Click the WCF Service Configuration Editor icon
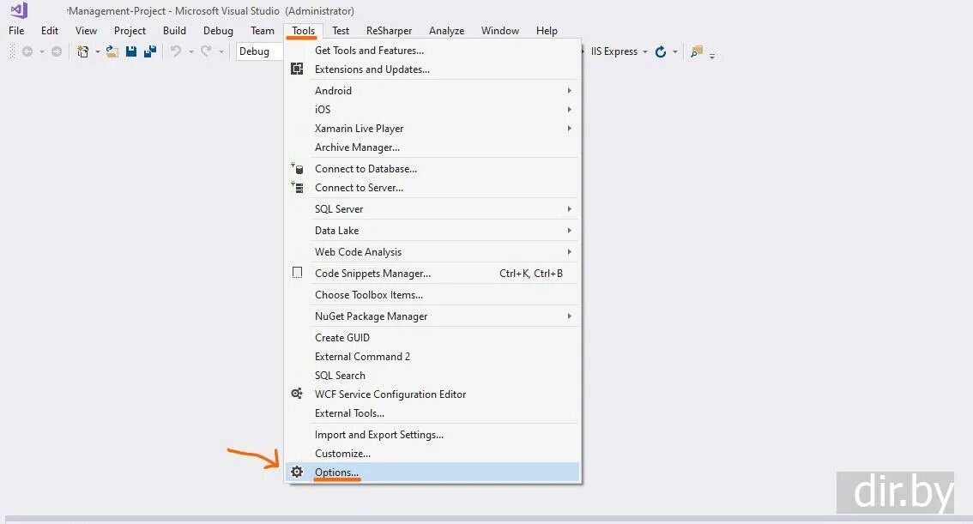973x524 pixels. [x=297, y=394]
